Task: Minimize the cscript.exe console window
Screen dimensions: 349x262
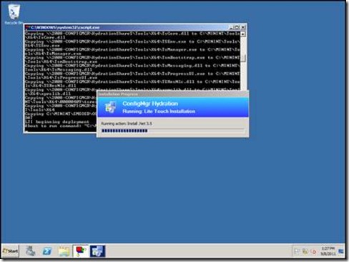Action: click(x=231, y=28)
